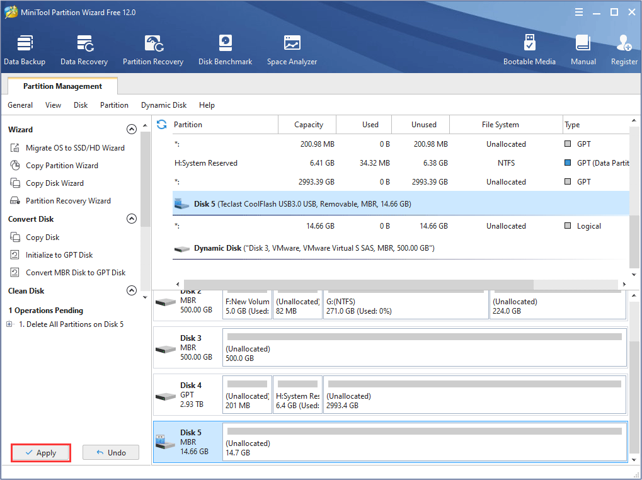Screen dimensions: 642x480
Task: Select the 200.98 MB unallocated row
Action: click(401, 144)
